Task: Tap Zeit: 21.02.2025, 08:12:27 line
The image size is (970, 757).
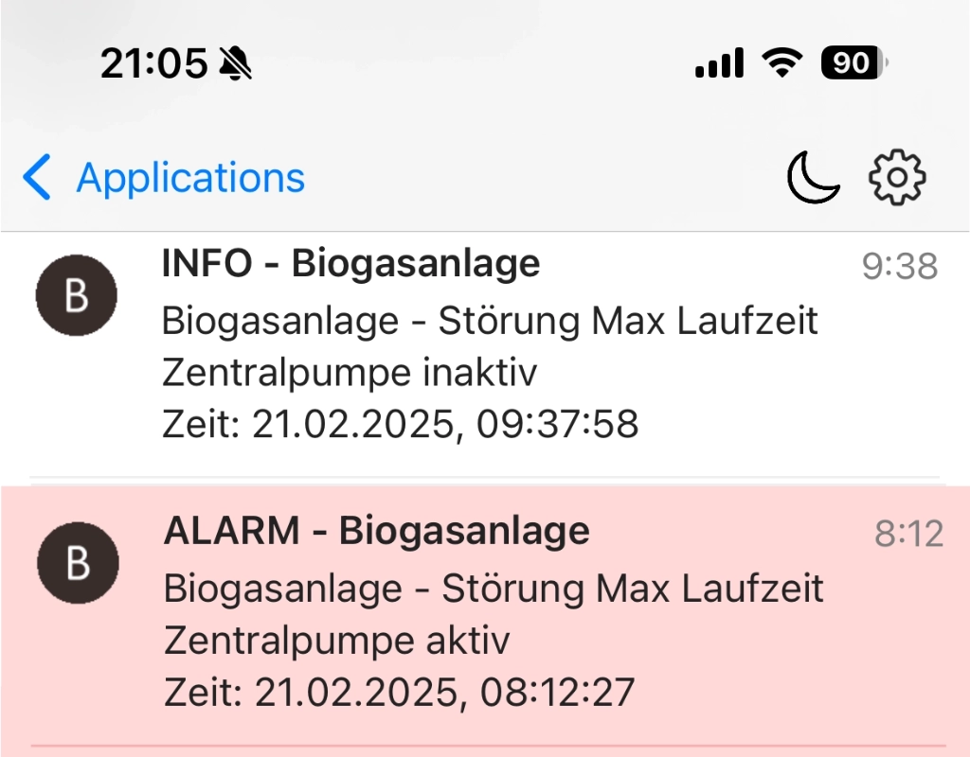Action: [x=400, y=692]
